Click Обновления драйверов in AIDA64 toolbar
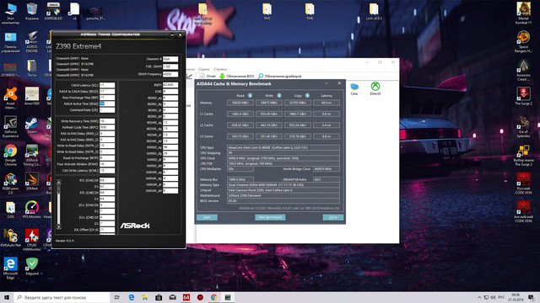Screen dimensions: 540x303 (x=279, y=77)
